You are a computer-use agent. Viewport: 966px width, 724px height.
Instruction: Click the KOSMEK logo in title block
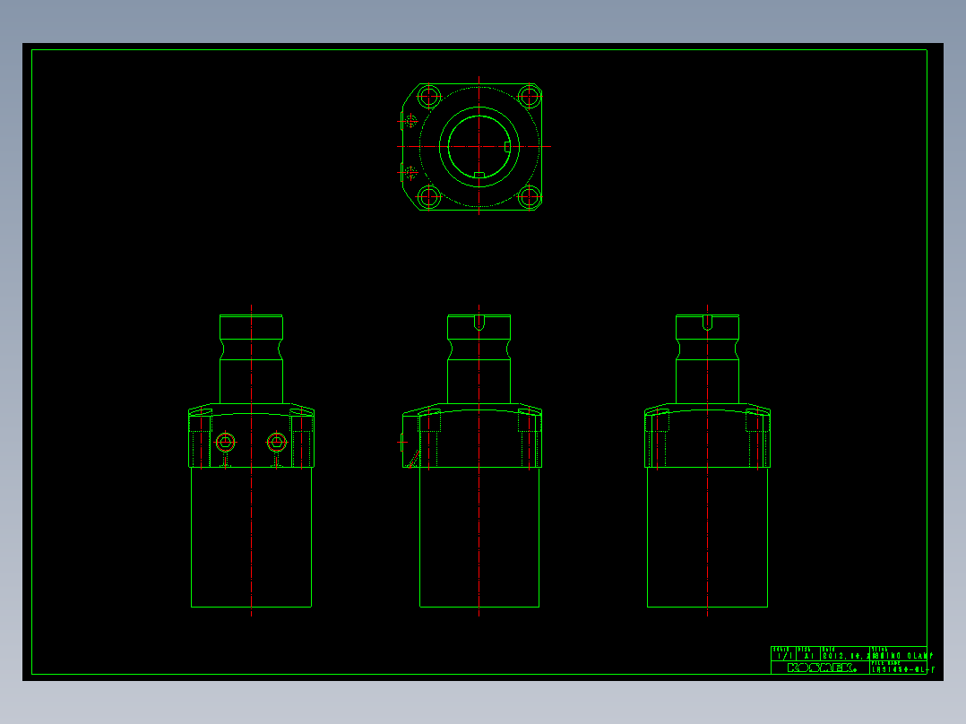822,668
